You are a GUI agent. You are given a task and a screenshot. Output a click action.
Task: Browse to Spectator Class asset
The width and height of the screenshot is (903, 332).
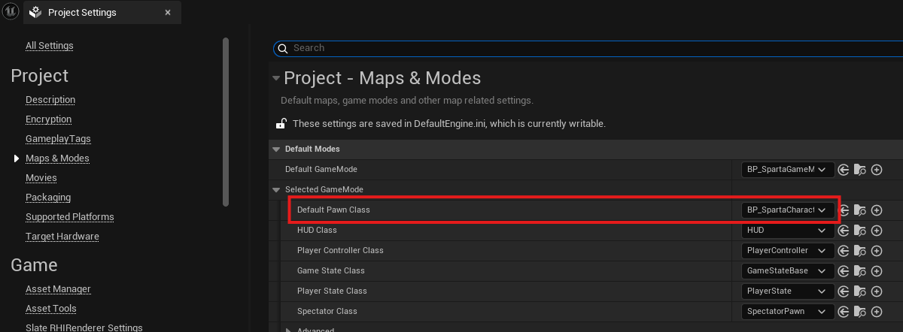coord(860,312)
